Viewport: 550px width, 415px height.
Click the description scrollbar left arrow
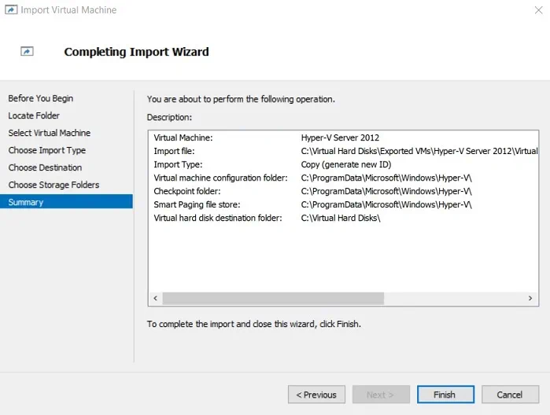[155, 299]
